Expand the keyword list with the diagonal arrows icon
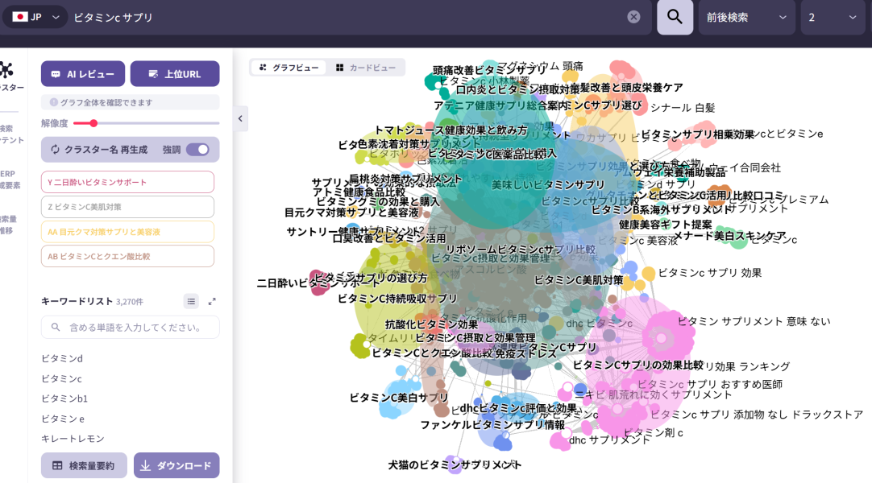872x483 pixels. pos(213,300)
